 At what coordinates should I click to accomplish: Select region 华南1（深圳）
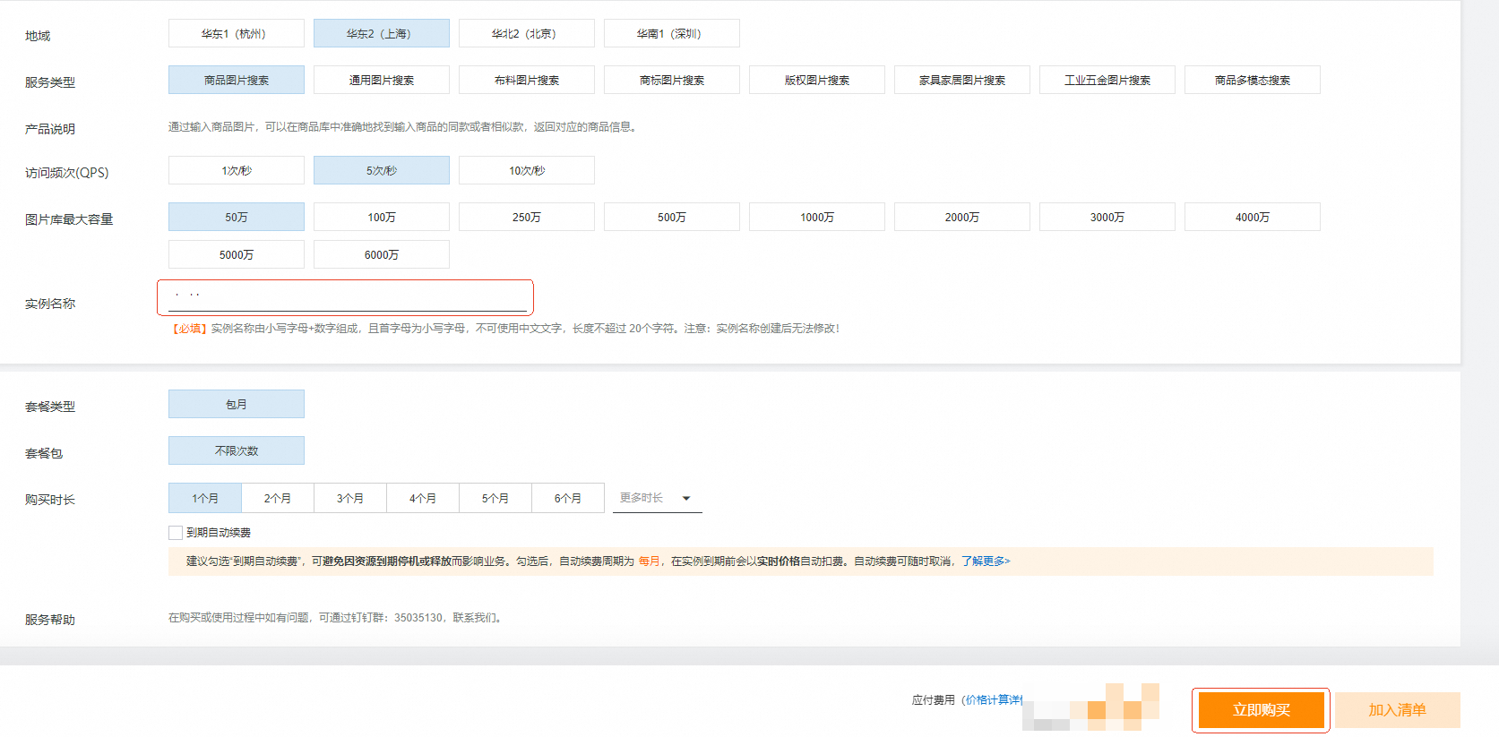click(672, 33)
